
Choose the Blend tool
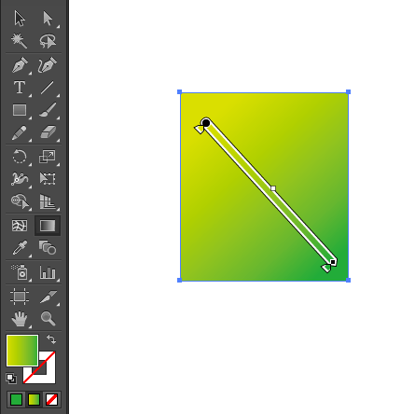[x=48, y=248]
